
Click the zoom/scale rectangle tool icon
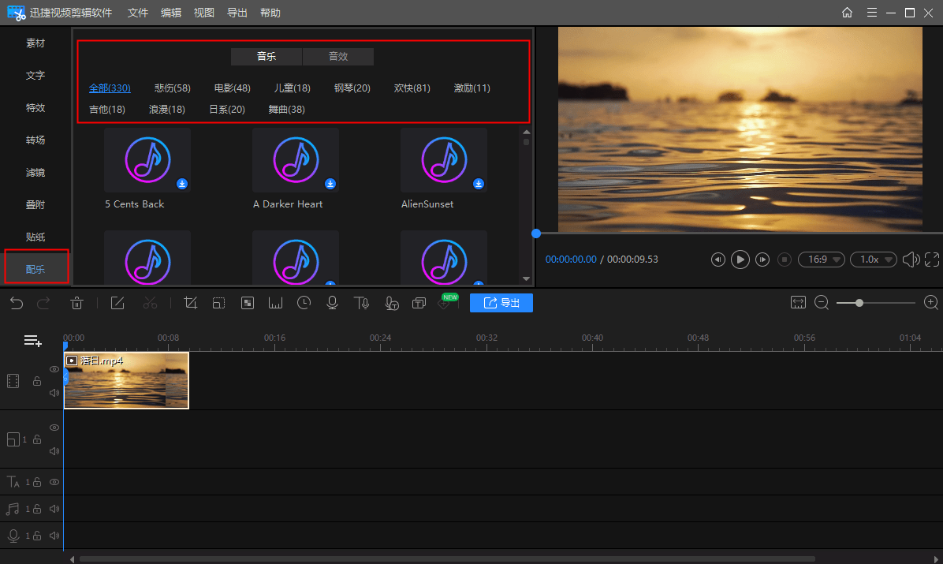[219, 303]
